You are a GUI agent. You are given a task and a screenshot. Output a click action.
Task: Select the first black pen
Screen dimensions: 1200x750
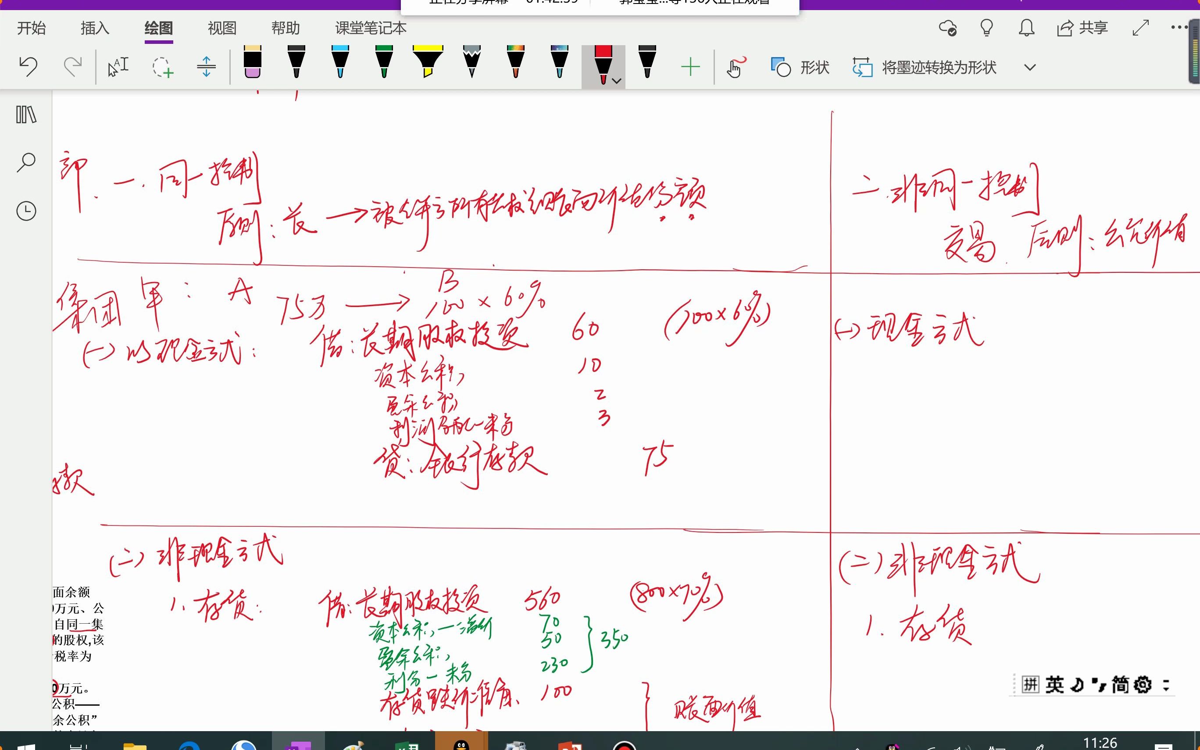click(296, 62)
